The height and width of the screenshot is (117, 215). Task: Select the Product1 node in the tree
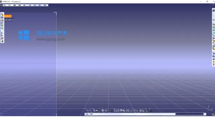[8, 16]
